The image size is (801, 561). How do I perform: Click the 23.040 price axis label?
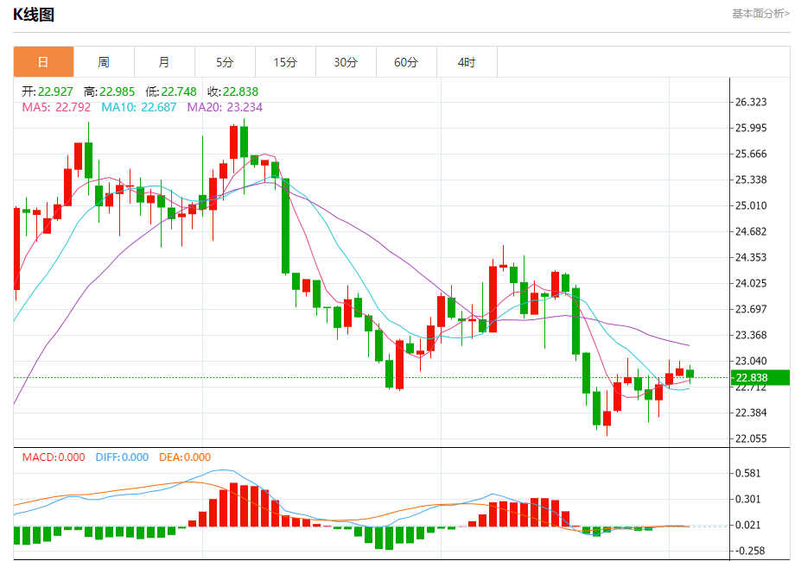(751, 361)
